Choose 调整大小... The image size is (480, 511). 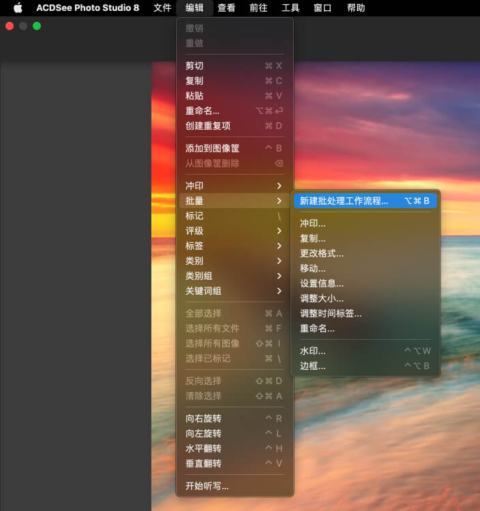click(x=365, y=299)
